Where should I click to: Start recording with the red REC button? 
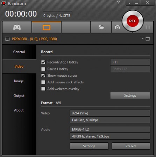click(133, 21)
